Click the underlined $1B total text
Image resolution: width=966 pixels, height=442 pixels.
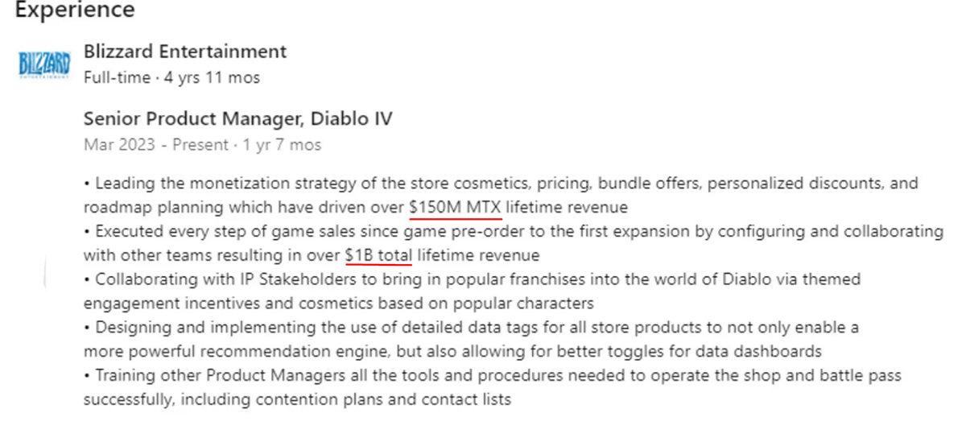378,255
